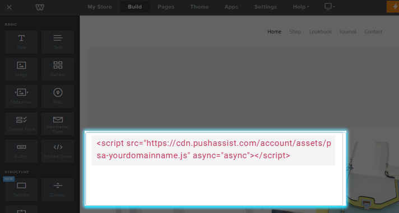Close the editor with the X icon
Screen dimensions: 399x213
click(x=9, y=7)
